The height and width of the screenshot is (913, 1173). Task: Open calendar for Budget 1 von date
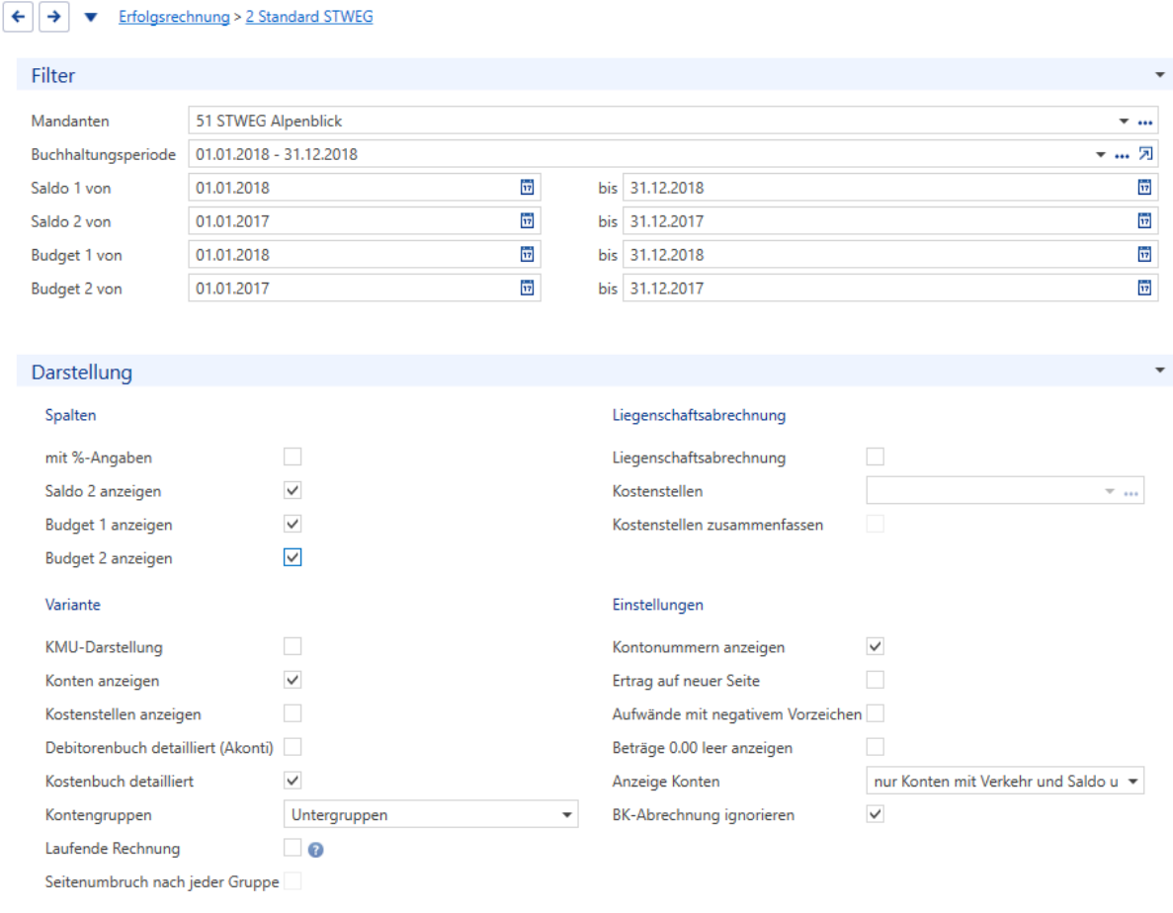click(528, 255)
